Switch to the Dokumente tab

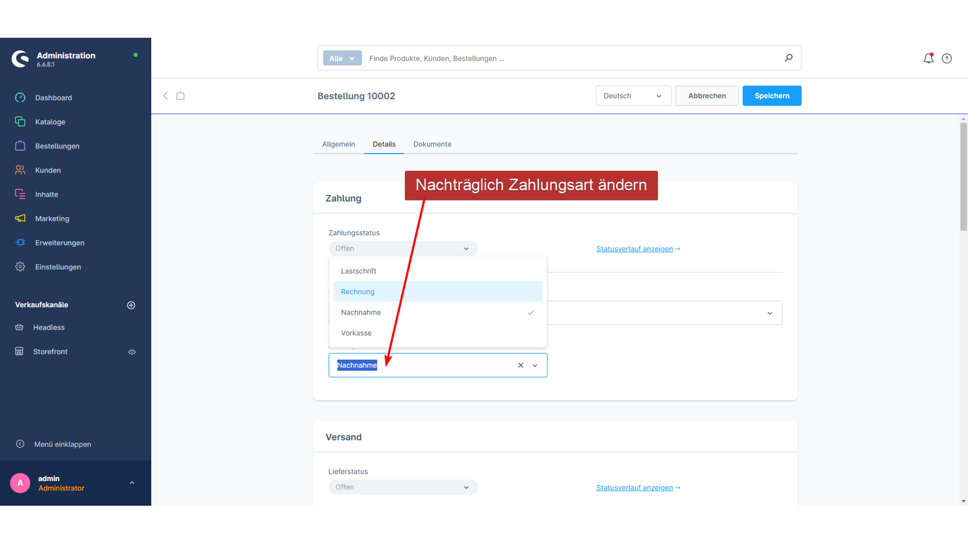click(432, 144)
